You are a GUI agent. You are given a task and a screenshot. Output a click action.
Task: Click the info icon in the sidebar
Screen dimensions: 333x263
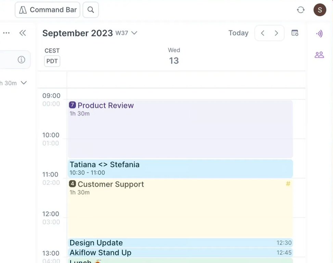point(21,59)
